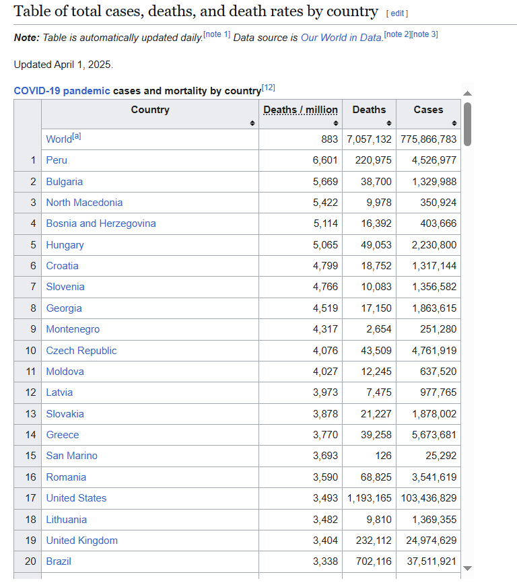Viewport: 517px width, 587px height.
Task: Select World cases value 775,866,783
Action: pyautogui.click(x=428, y=139)
